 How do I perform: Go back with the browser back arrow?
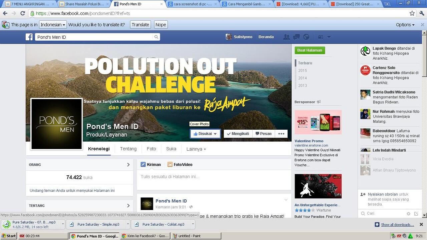tap(5, 13)
